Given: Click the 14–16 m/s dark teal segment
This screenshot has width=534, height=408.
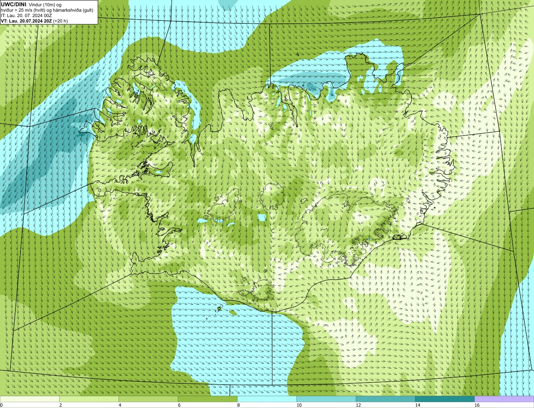Looking at the screenshot, I should tap(445, 399).
